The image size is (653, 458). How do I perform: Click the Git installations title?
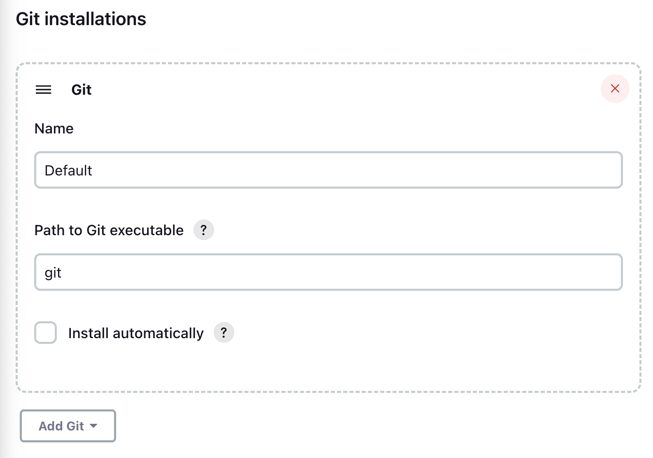click(81, 19)
